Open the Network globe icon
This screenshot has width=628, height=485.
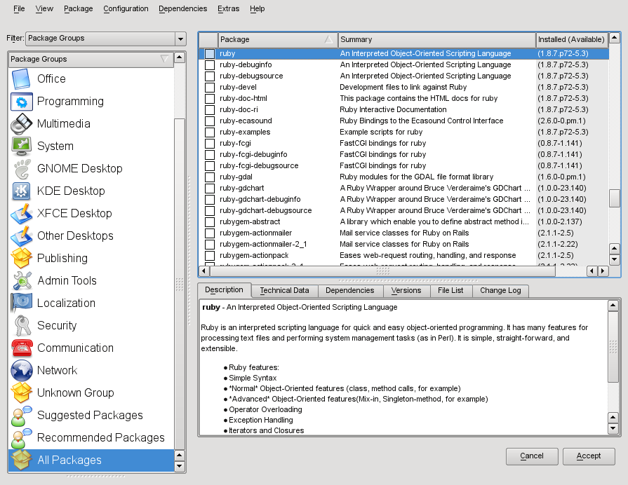22,370
